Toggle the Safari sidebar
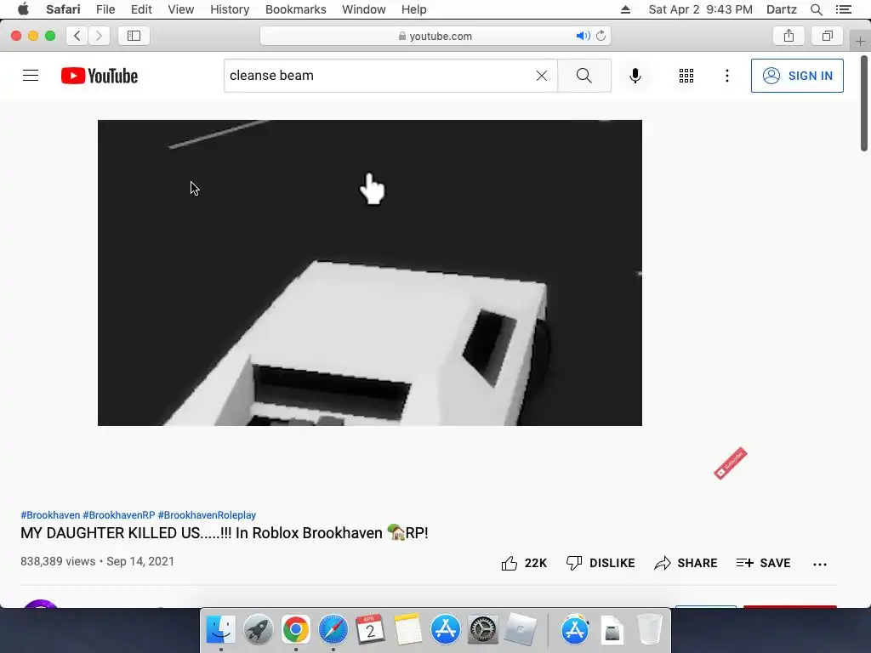Viewport: 871px width, 653px height. tap(134, 36)
